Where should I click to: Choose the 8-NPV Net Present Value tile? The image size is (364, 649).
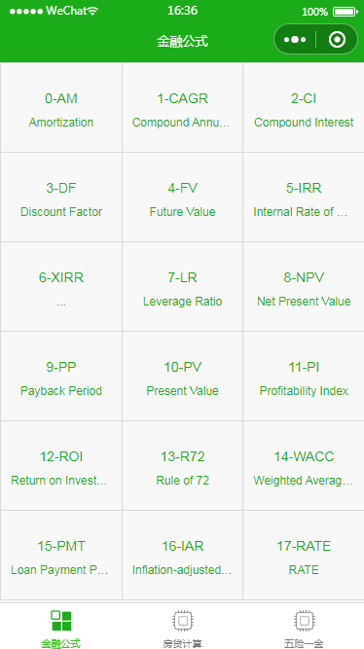(x=304, y=286)
